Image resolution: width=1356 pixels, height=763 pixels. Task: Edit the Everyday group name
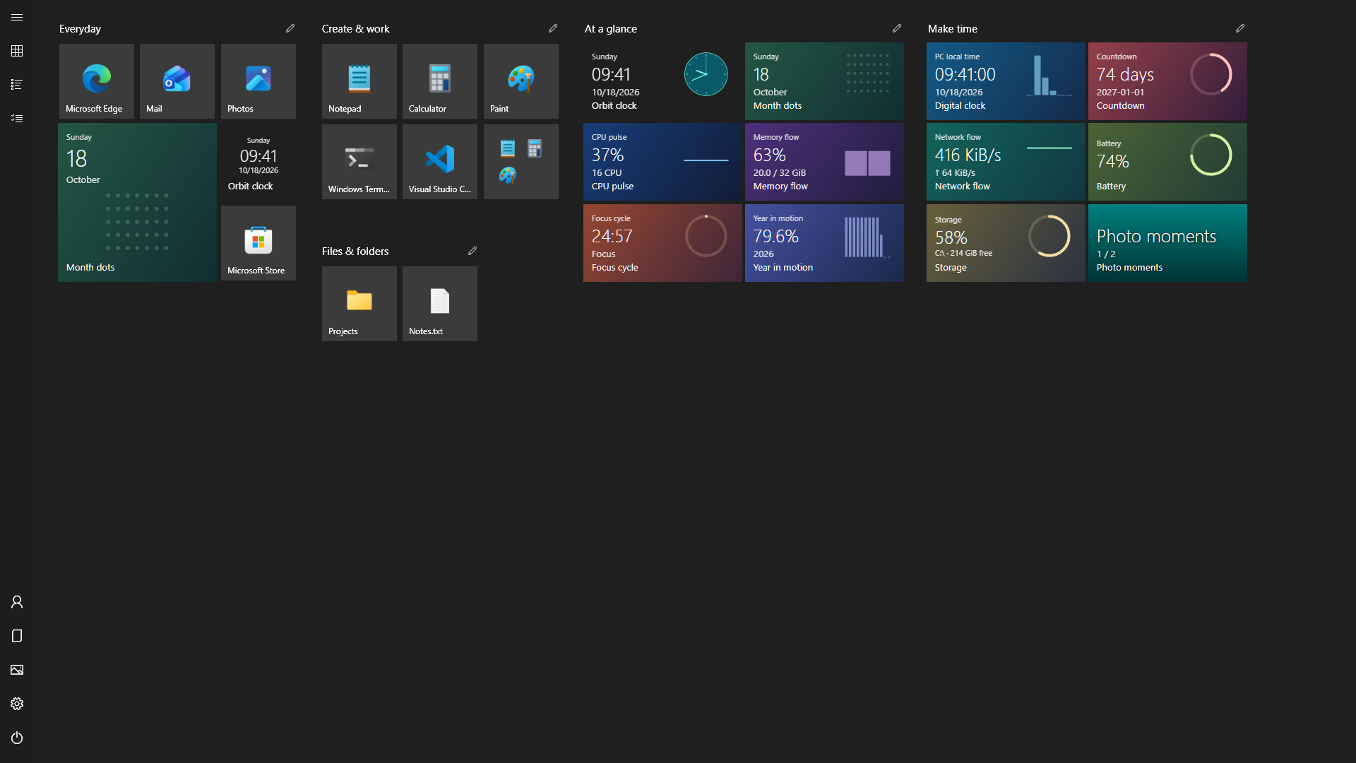pyautogui.click(x=290, y=28)
